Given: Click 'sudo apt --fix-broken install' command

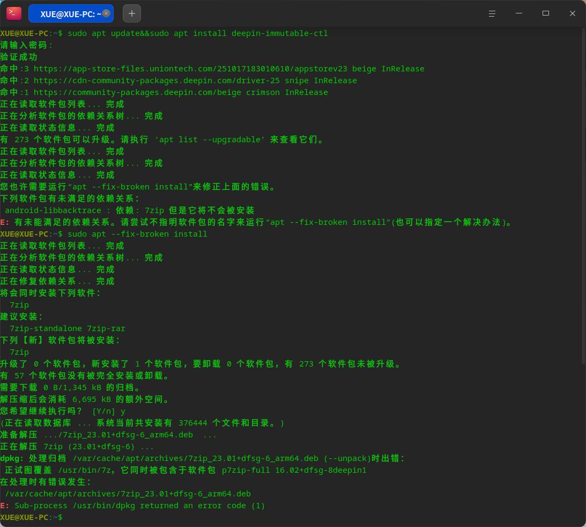Looking at the screenshot, I should (137, 234).
